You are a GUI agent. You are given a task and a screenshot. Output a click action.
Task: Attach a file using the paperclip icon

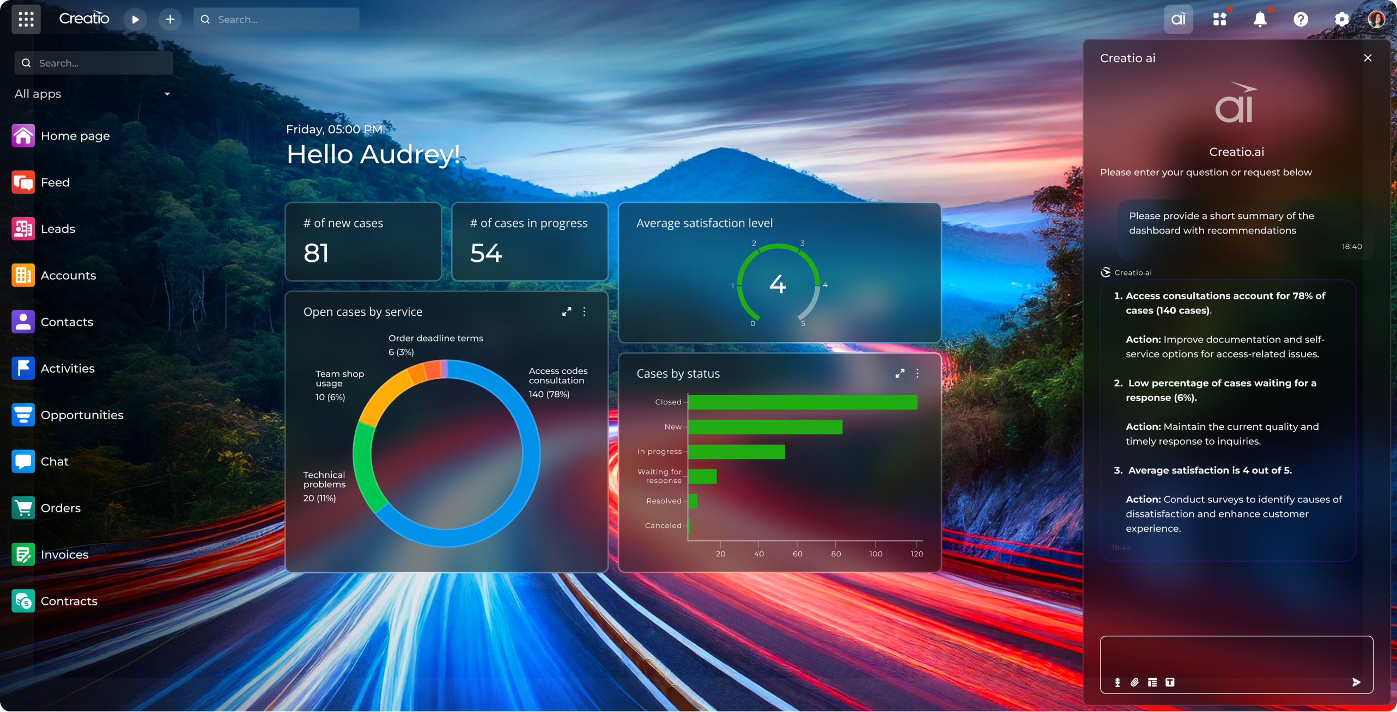point(1135,682)
